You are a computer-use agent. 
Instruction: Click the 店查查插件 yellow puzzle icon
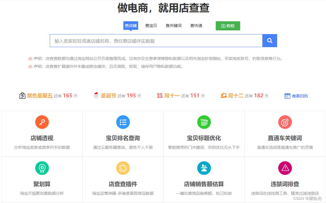coord(123,168)
